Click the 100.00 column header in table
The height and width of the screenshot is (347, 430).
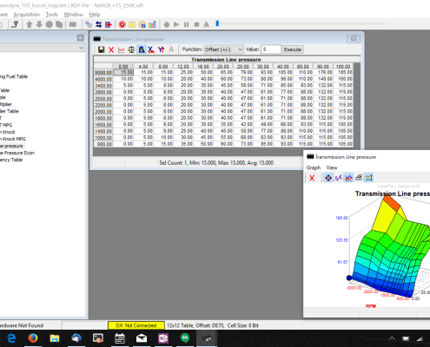(343, 66)
